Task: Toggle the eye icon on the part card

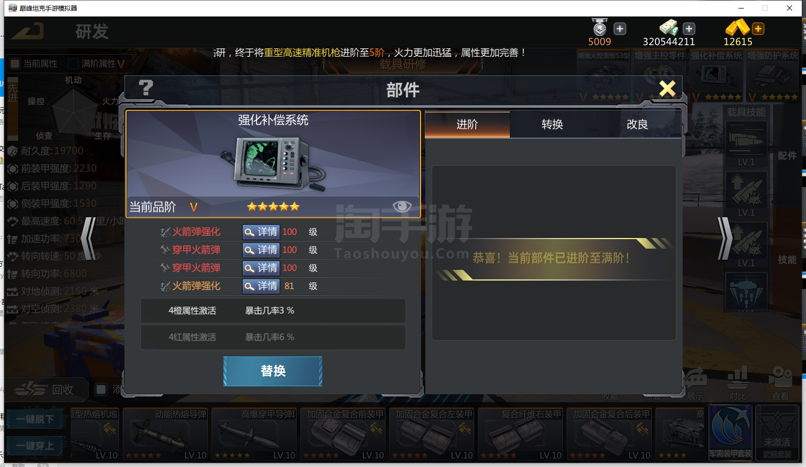Action: [x=402, y=206]
